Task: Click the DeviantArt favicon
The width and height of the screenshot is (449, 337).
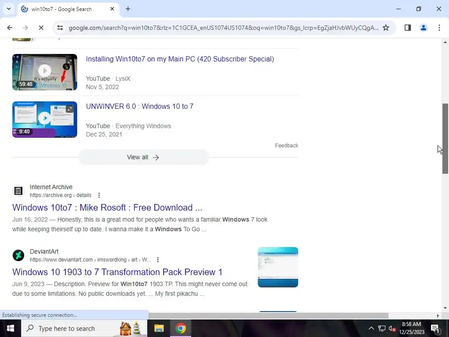Action: pos(18,255)
